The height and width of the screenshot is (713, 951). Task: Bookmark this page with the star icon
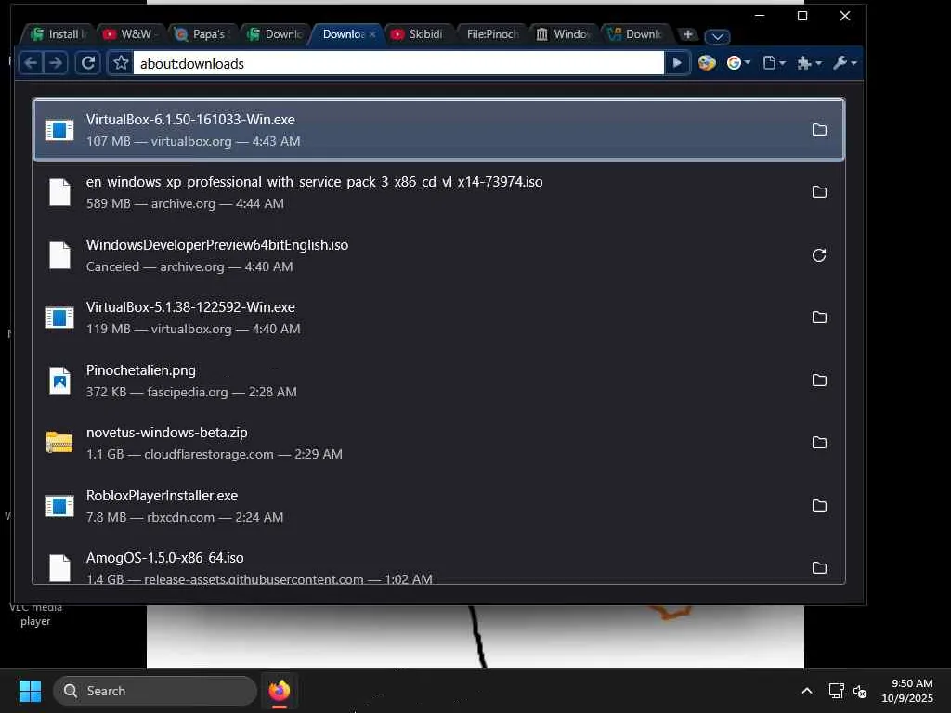pyautogui.click(x=121, y=63)
